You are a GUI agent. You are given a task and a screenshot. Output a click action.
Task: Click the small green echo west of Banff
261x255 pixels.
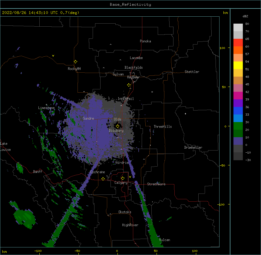[x=20, y=168]
